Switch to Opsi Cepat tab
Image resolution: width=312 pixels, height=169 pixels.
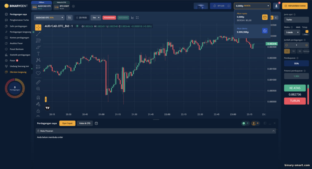67,123
